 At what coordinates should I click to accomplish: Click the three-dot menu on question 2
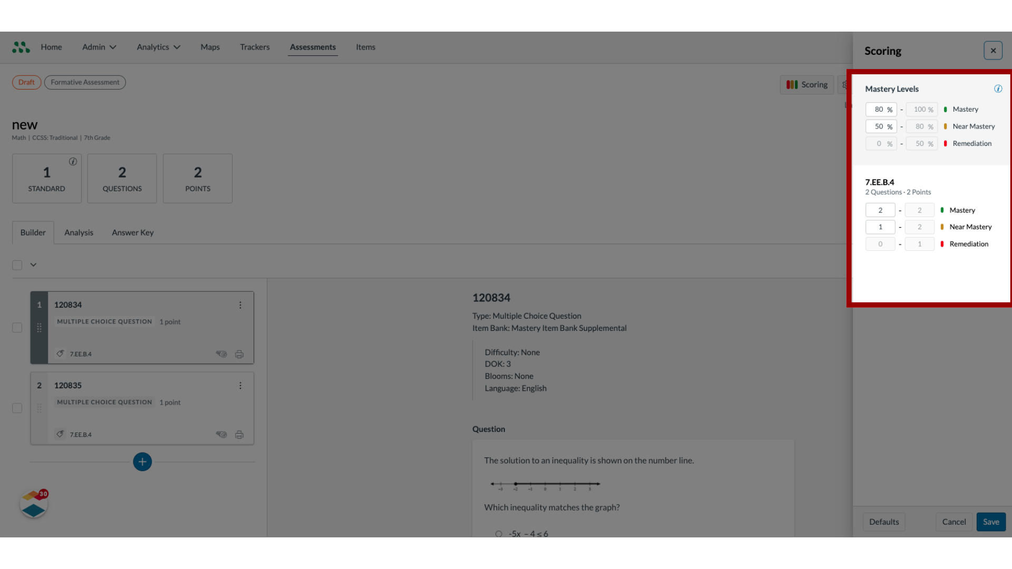point(240,385)
